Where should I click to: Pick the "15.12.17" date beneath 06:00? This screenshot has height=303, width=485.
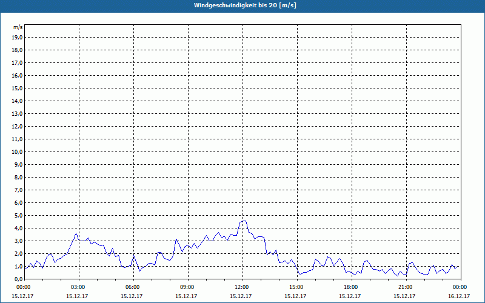click(x=132, y=296)
